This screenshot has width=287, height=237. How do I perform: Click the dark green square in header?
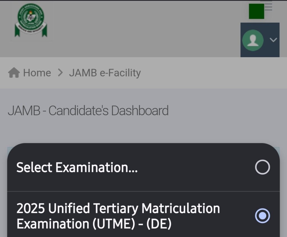[256, 11]
